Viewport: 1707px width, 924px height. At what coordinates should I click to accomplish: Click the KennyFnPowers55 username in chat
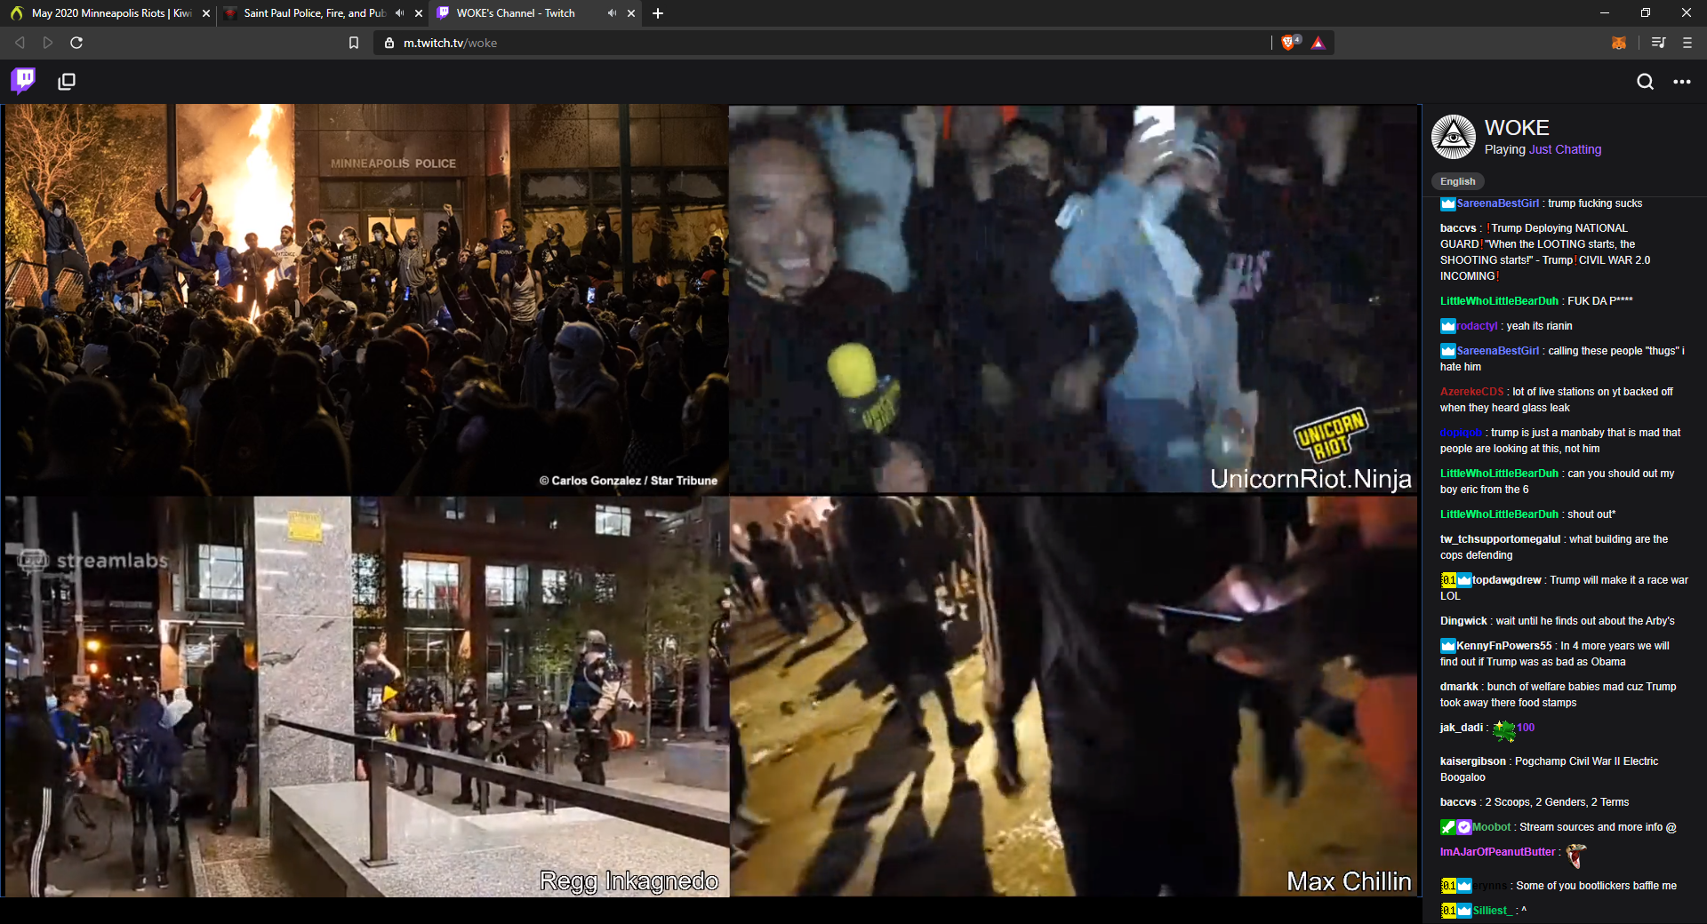pos(1504,646)
